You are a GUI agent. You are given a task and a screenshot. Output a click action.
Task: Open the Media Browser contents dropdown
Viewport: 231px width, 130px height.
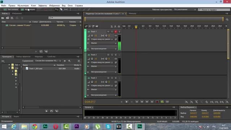pos(48,61)
